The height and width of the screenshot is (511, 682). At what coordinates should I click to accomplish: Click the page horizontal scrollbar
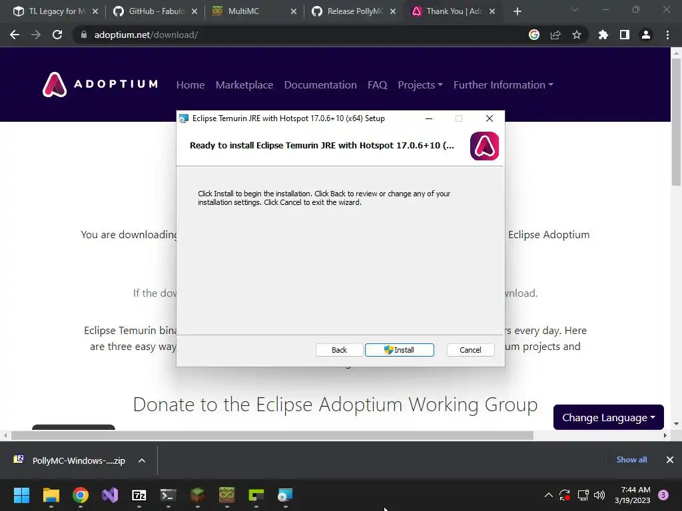coord(272,435)
